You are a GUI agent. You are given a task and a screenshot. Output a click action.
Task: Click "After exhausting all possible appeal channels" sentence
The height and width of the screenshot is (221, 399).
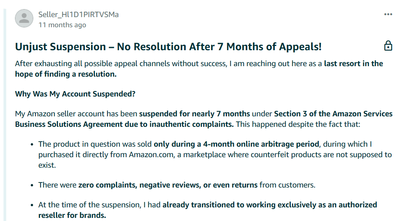coord(121,63)
